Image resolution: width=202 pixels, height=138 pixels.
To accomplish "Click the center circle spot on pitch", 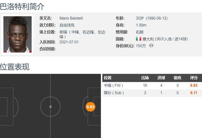I will (50, 107).
